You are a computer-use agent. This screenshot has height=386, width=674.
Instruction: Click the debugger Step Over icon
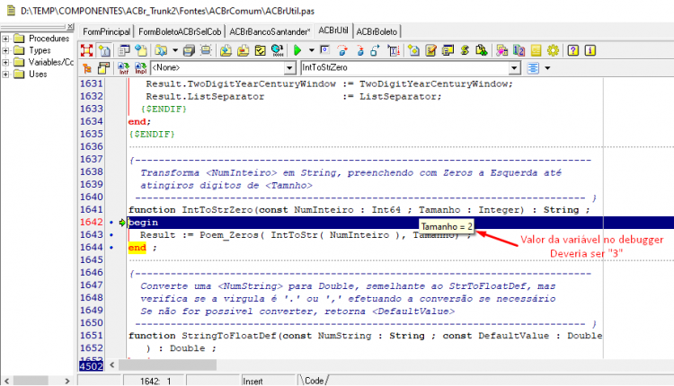(x=342, y=50)
